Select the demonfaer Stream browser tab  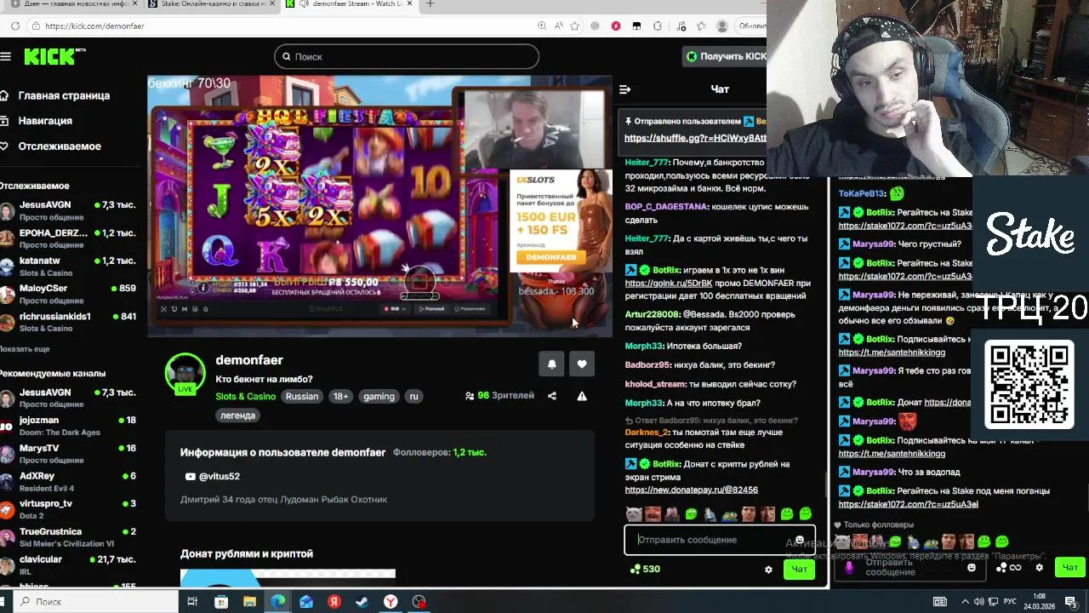[351, 4]
